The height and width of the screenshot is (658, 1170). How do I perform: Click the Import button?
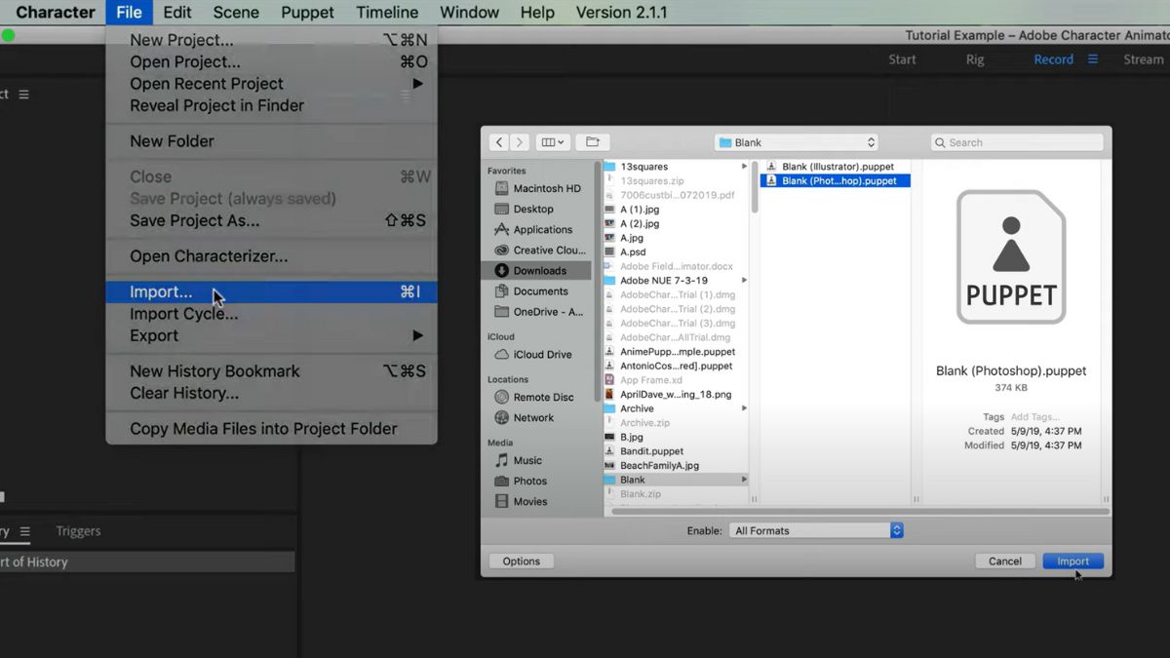[1072, 561]
